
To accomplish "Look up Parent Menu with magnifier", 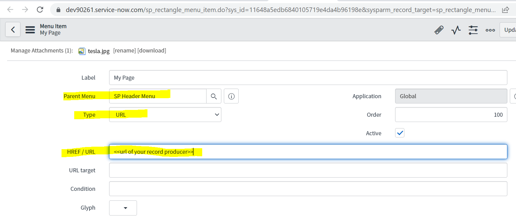I will pyautogui.click(x=214, y=96).
